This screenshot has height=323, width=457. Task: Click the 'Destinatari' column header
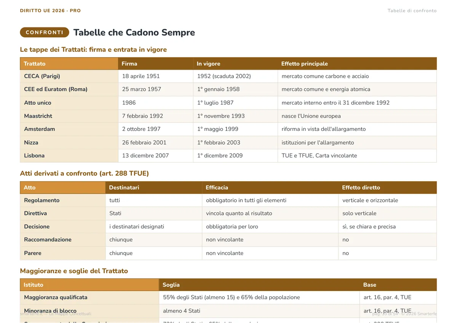(153, 188)
